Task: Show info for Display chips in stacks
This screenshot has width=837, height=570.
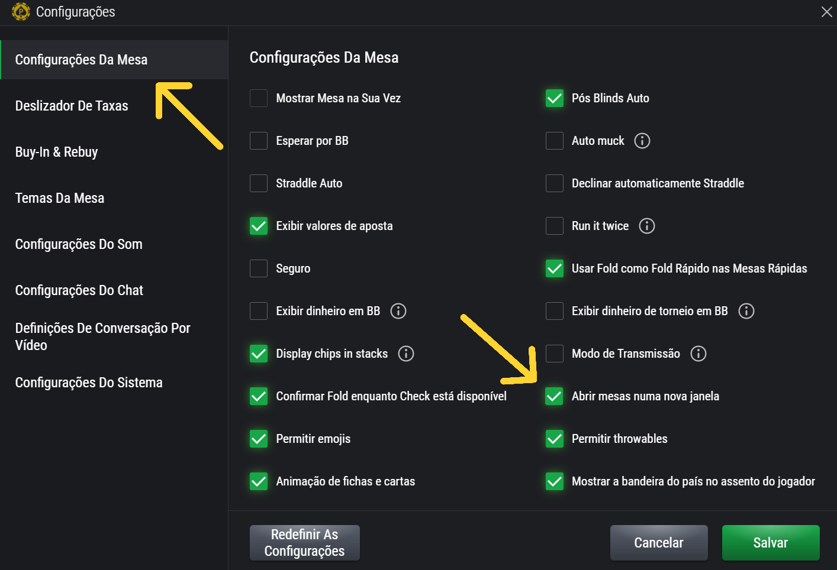Action: click(406, 354)
